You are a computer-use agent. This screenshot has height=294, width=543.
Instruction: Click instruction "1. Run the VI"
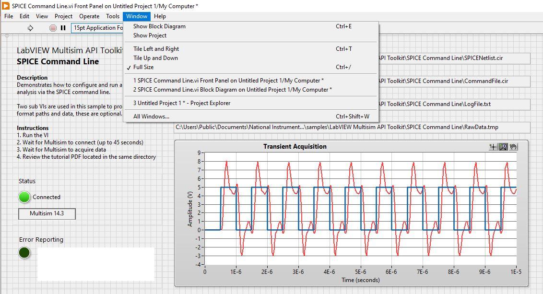click(x=33, y=135)
